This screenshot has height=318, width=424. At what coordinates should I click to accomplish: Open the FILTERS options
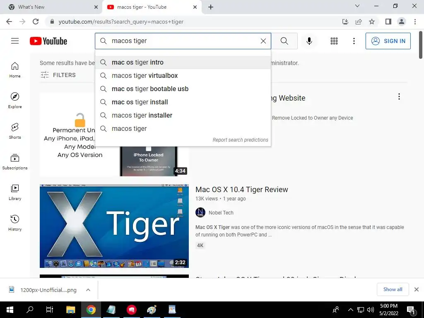pos(58,75)
